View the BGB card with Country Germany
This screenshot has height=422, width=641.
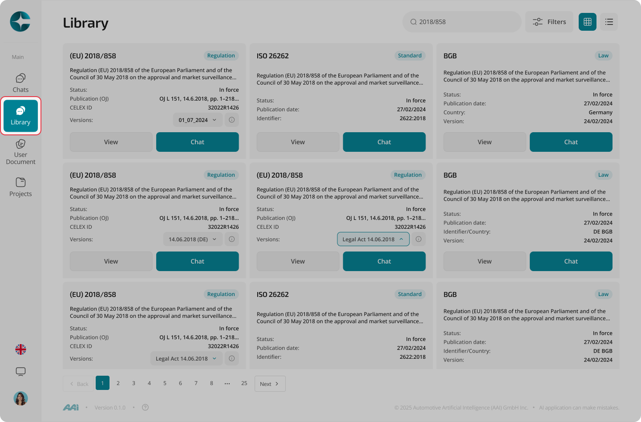tap(485, 142)
